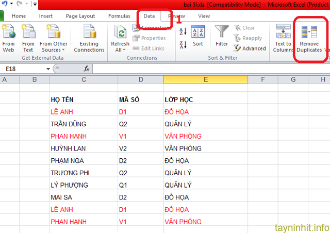Screen dimensions: 330x233
Task: Click the Remove Duplicates icon
Action: point(309,33)
